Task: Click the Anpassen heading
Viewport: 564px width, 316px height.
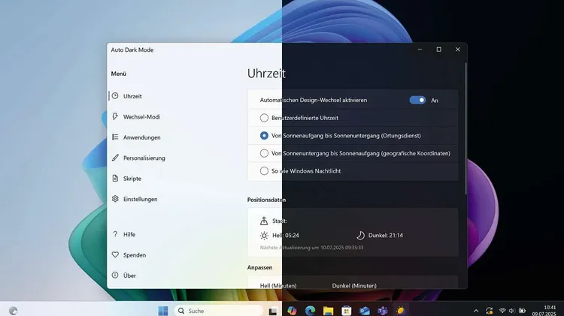Action: pyautogui.click(x=259, y=267)
